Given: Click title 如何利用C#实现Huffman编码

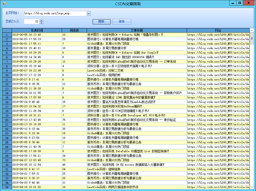Looking at the screenshot, I should click(x=137, y=106).
